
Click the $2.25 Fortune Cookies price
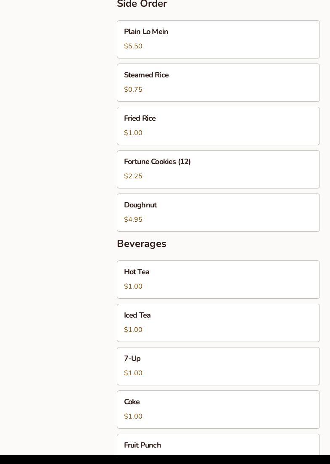[x=133, y=176]
